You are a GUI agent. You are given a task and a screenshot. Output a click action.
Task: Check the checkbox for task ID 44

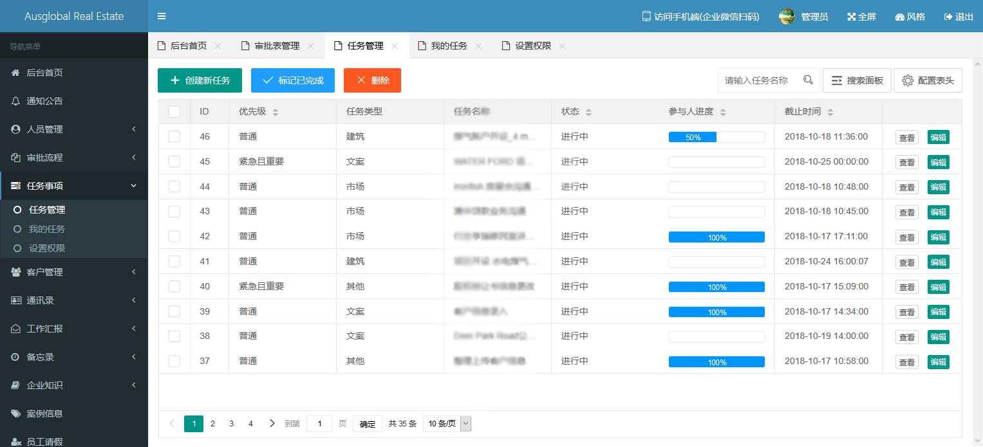[174, 187]
